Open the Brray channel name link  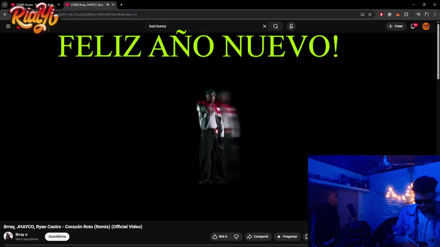(x=20, y=235)
